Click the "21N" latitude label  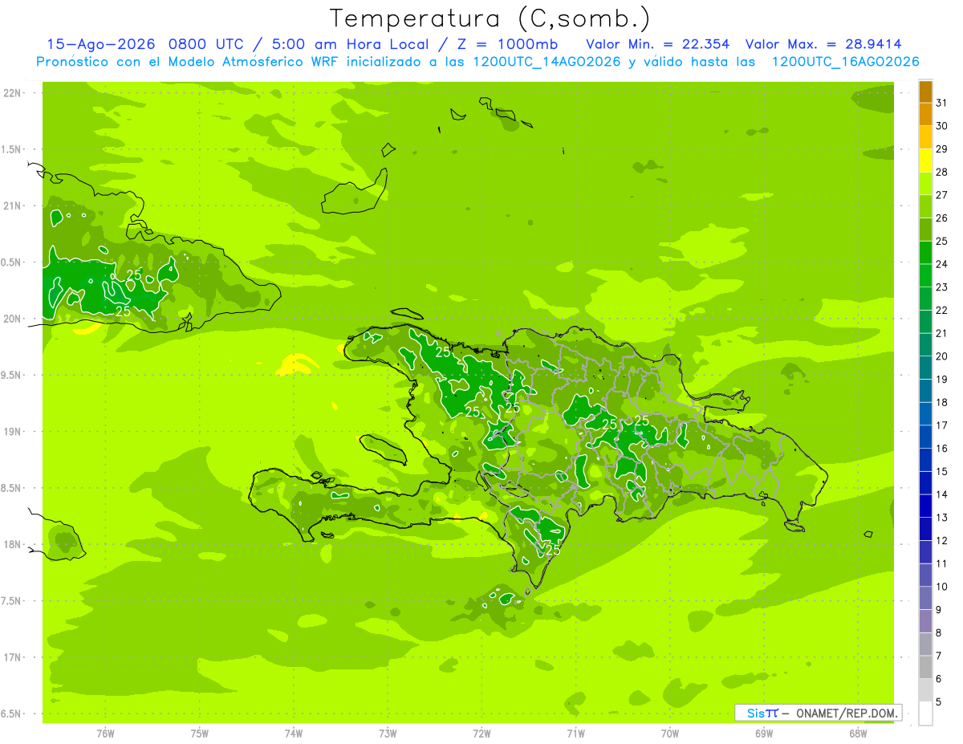coord(12,206)
